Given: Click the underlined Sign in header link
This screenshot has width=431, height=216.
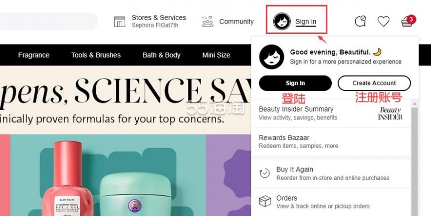Looking at the screenshot, I should [x=306, y=21].
